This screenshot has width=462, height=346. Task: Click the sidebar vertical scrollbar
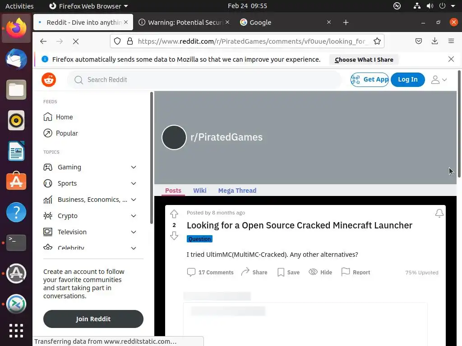click(152, 158)
